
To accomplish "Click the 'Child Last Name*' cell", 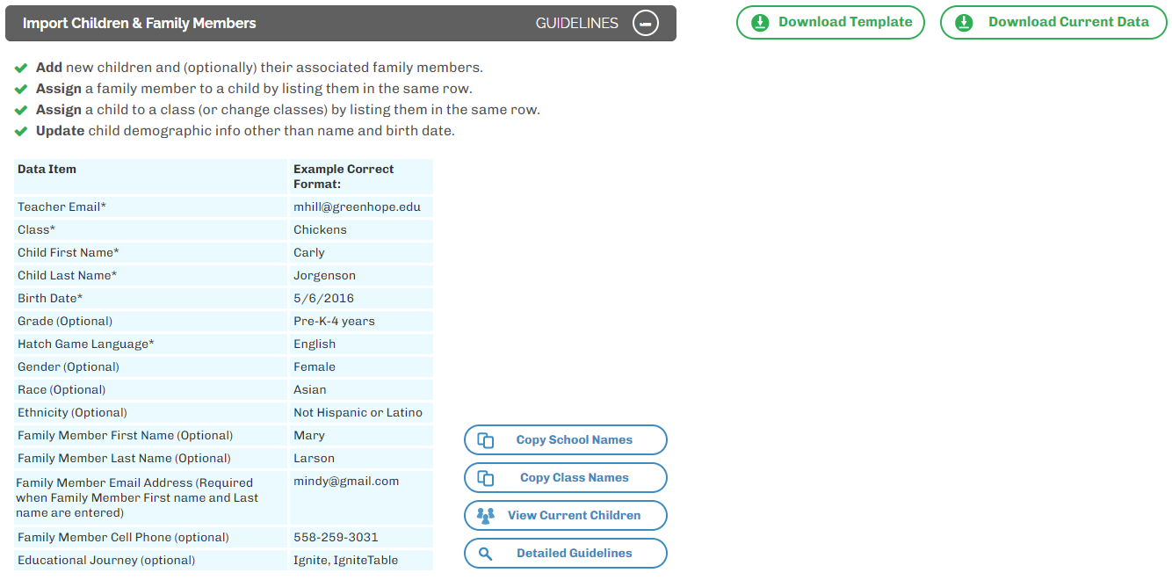I will click(x=151, y=275).
